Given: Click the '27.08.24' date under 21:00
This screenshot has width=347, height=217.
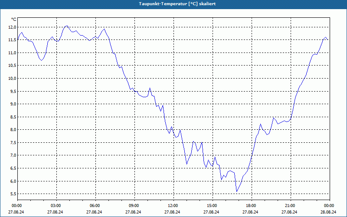Looking at the screenshot, I should click(x=289, y=212).
